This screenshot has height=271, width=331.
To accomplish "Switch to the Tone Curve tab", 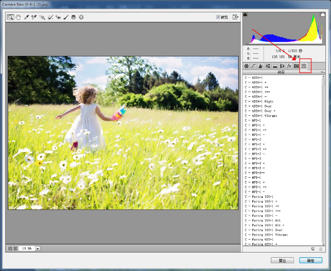I will [x=253, y=66].
